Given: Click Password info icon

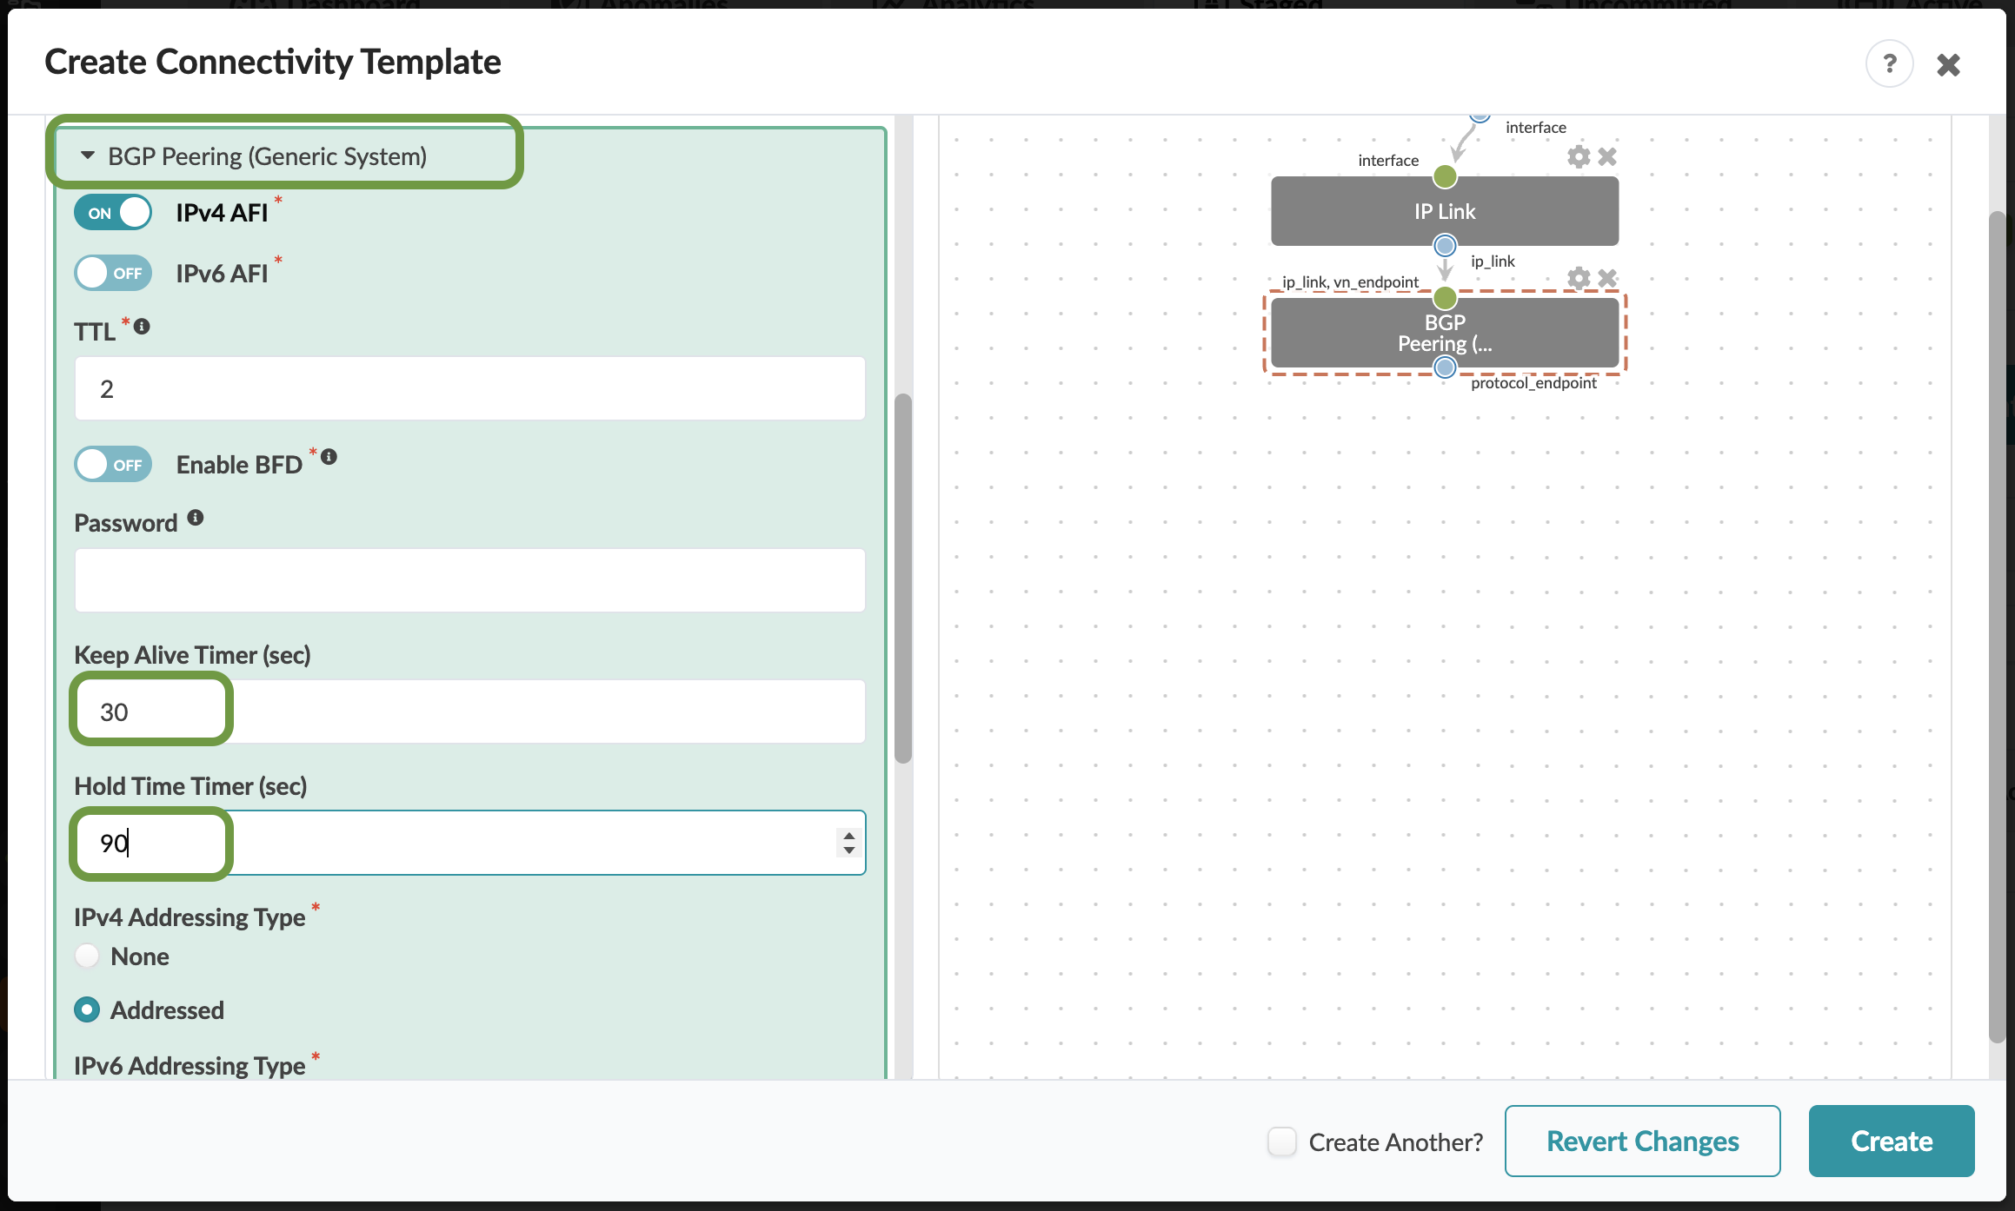Looking at the screenshot, I should click(196, 518).
